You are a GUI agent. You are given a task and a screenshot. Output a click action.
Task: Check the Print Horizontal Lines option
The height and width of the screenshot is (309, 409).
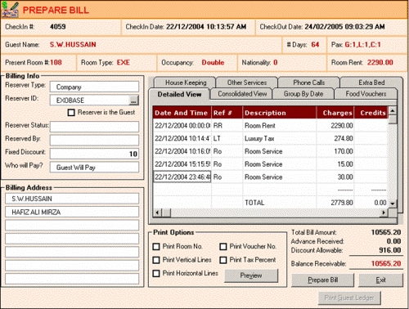[156, 273]
